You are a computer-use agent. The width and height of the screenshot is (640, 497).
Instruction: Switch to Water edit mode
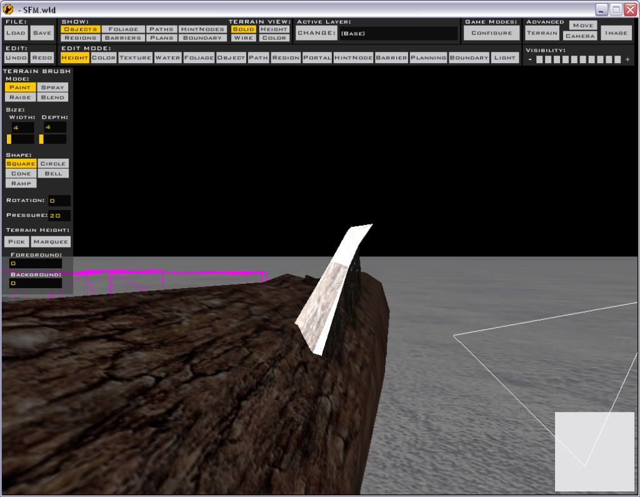pyautogui.click(x=167, y=58)
